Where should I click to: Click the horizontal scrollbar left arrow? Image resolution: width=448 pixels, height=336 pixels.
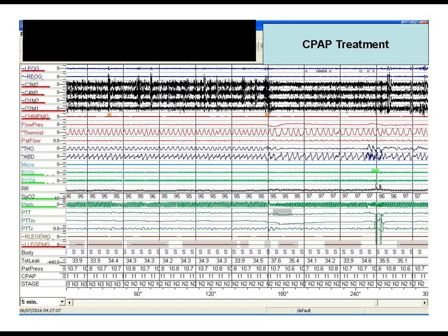(x=69, y=302)
